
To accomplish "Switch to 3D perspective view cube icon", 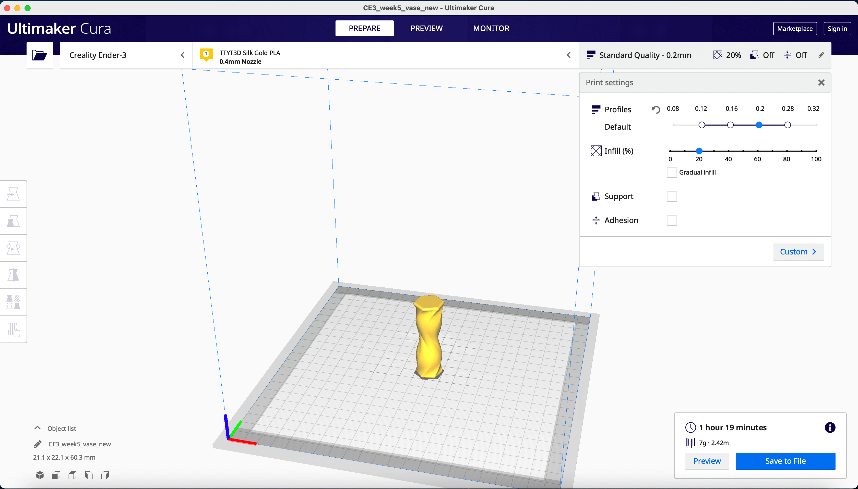I will (40, 475).
